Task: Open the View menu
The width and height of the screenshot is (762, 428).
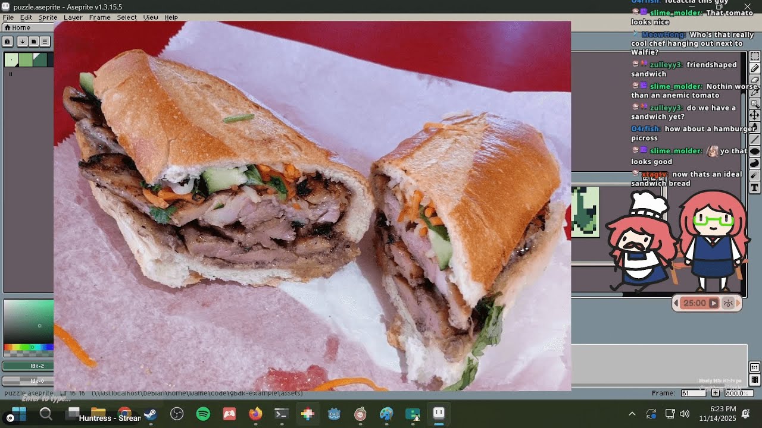Action: click(x=151, y=17)
